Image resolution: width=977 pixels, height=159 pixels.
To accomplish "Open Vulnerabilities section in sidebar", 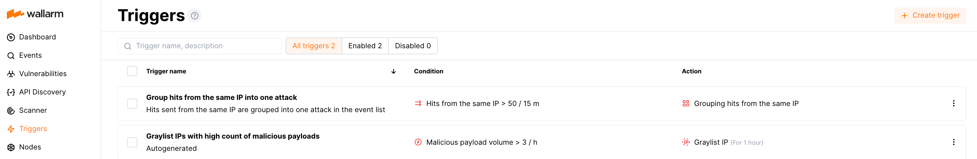I will coord(42,74).
